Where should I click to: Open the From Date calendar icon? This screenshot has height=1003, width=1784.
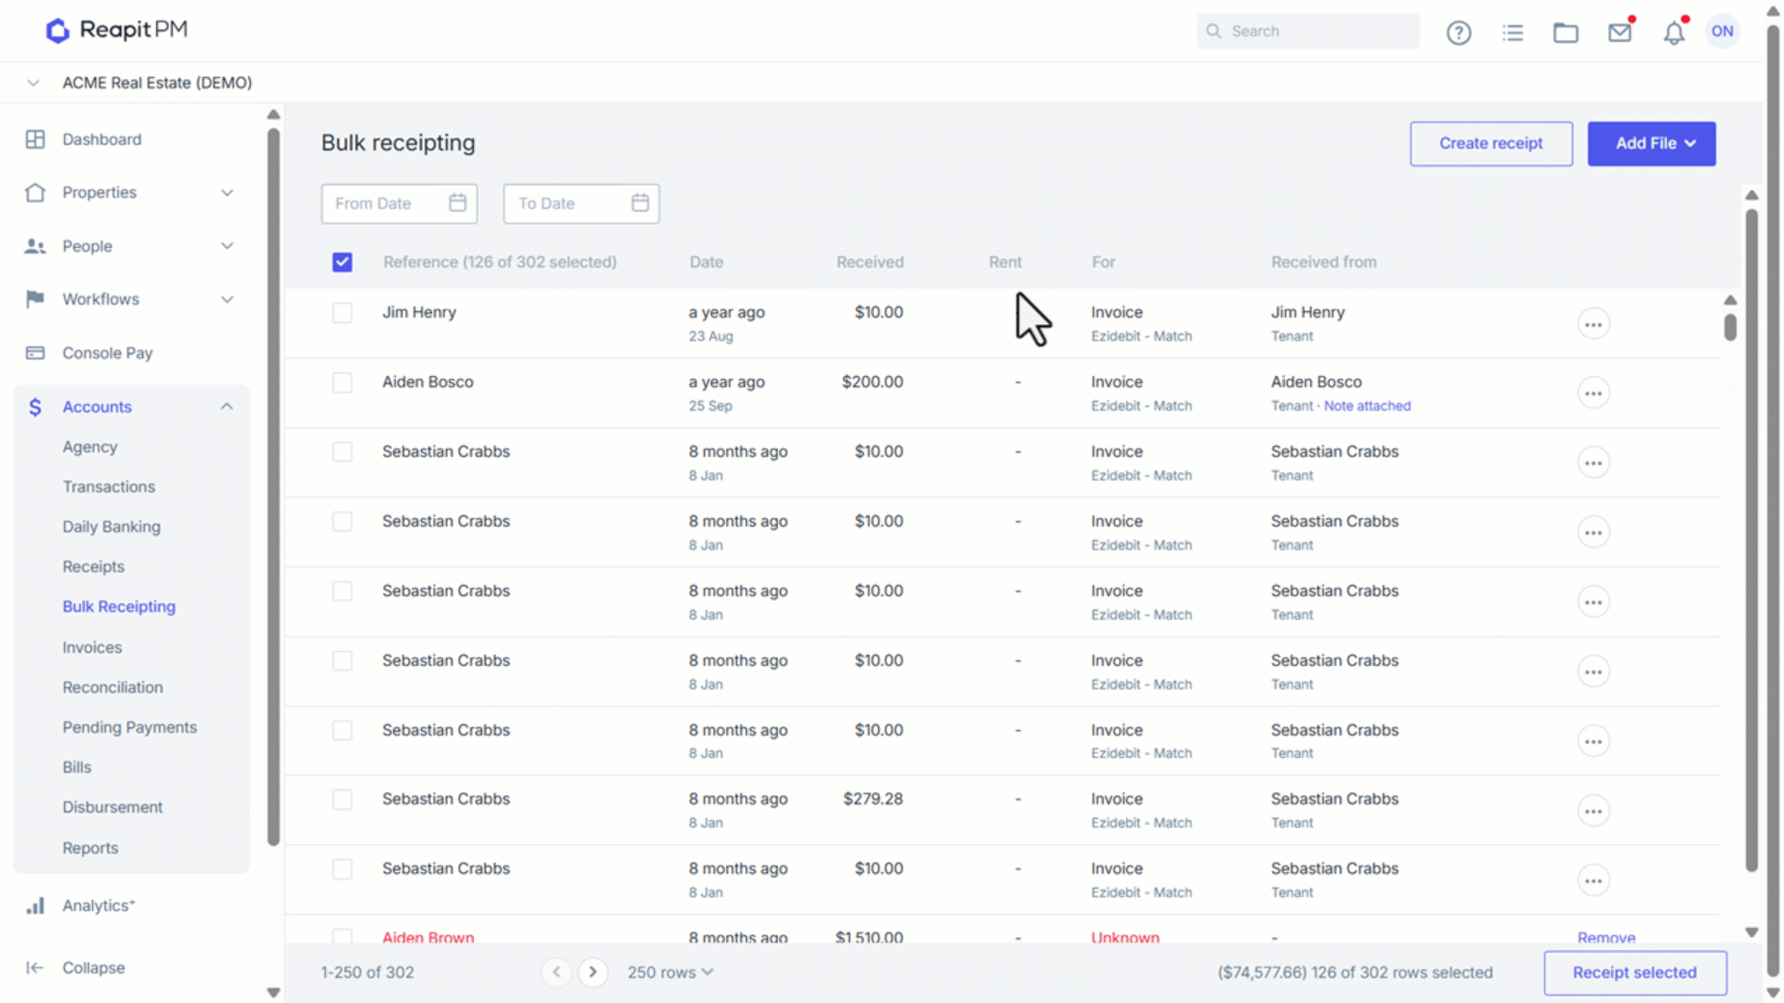[x=457, y=203]
